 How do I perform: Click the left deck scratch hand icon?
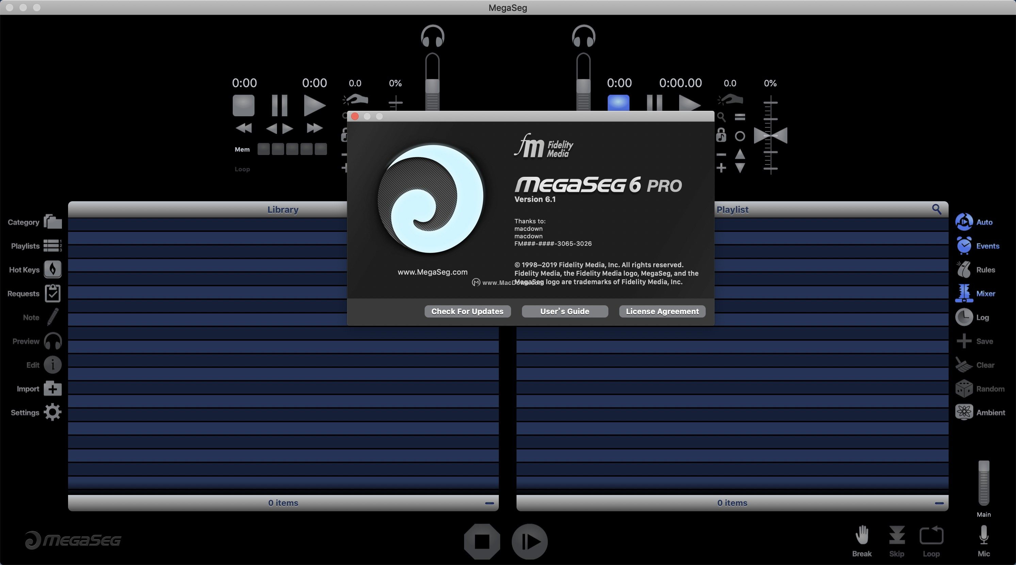tap(355, 99)
